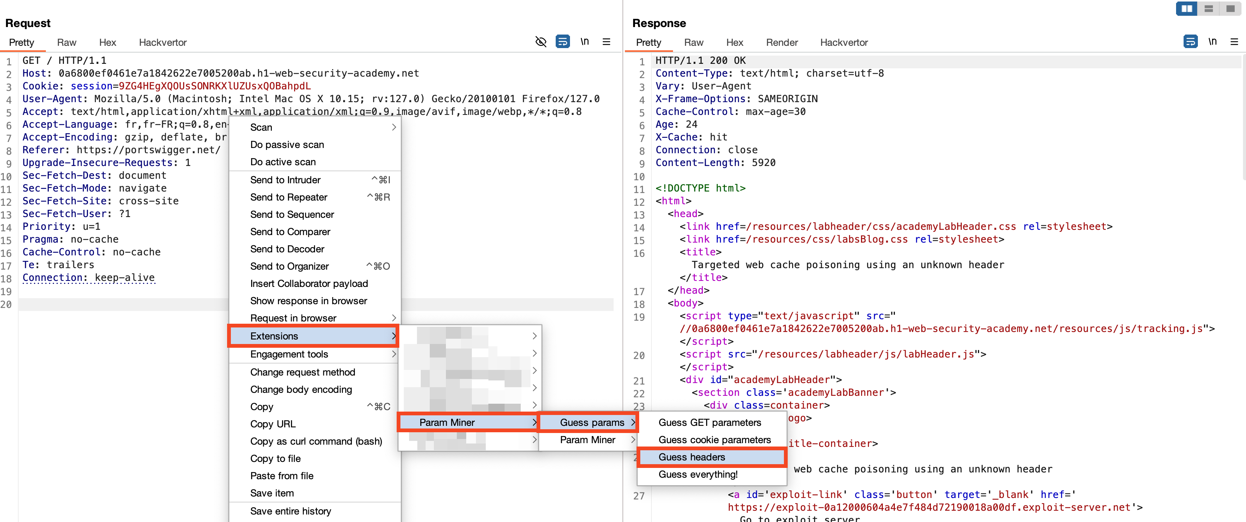Switch to the Render tab in Response
Screen dimensions: 1246x522
point(781,42)
